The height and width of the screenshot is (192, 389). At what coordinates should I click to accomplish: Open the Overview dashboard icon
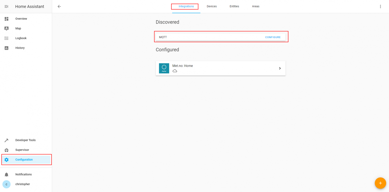(6, 19)
